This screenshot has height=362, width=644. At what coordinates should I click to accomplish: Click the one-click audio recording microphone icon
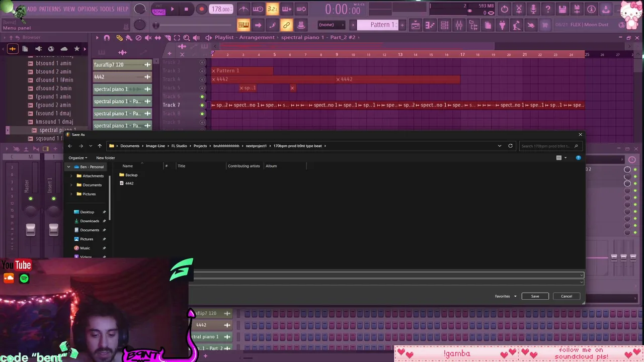coord(534,9)
